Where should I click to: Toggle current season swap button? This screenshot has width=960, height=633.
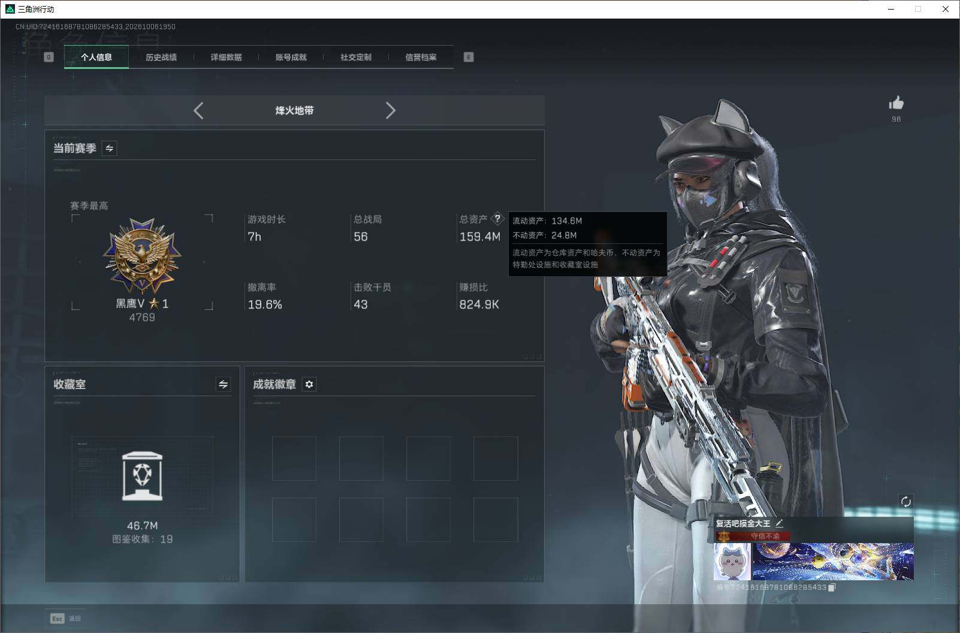click(x=109, y=148)
